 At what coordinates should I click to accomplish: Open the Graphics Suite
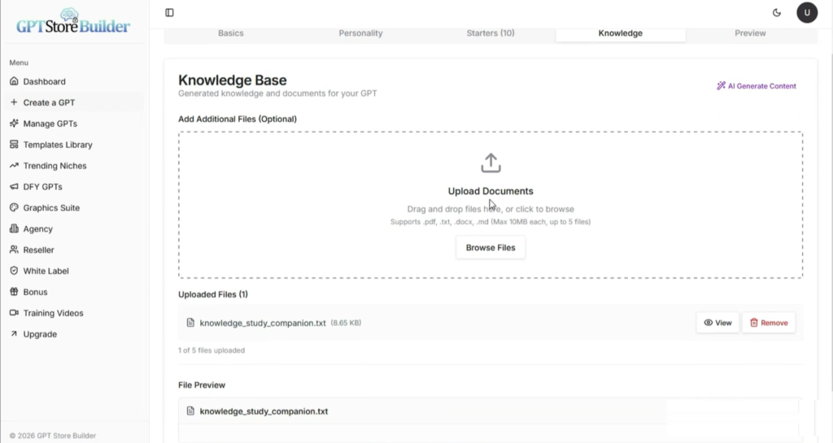click(x=51, y=208)
